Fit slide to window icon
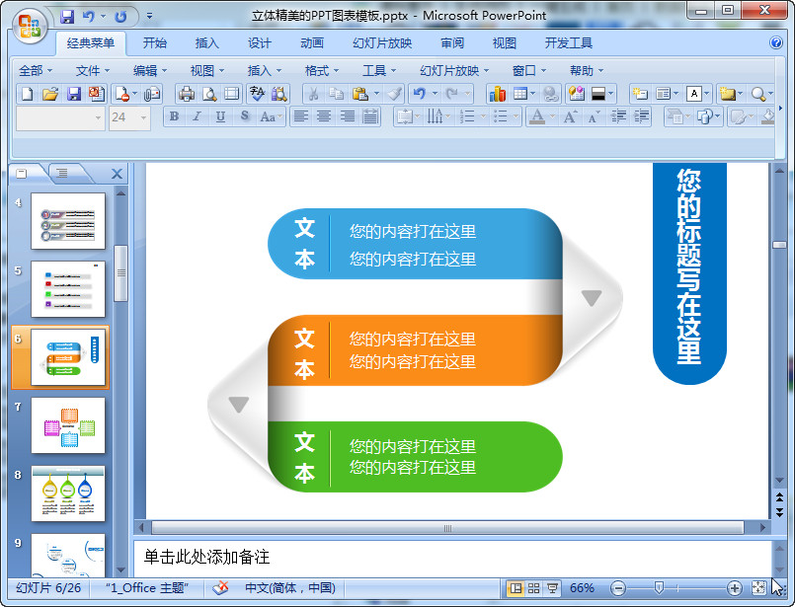Image resolution: width=795 pixels, height=607 pixels. [x=758, y=587]
